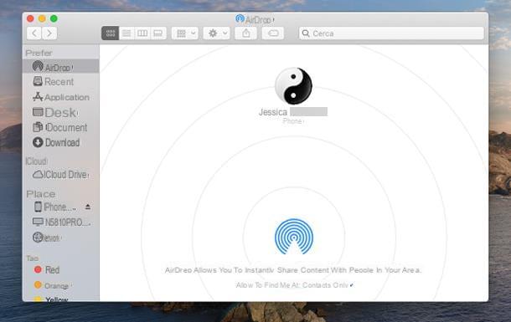Switch to icon view in the toolbar

coord(110,33)
